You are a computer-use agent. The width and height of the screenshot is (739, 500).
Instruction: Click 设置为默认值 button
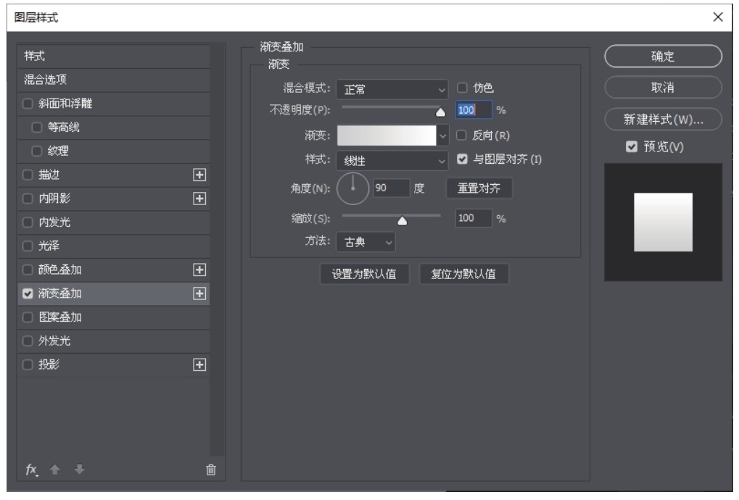coord(364,274)
